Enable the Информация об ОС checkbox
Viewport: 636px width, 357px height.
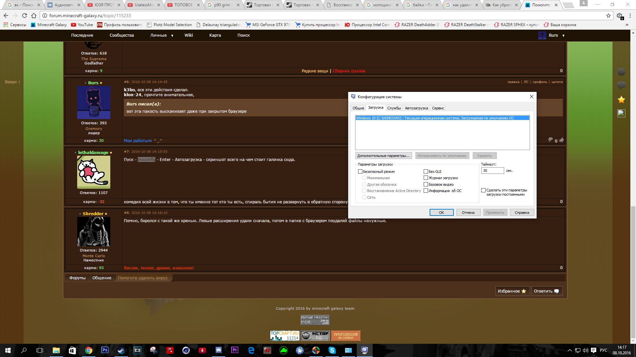pos(426,191)
